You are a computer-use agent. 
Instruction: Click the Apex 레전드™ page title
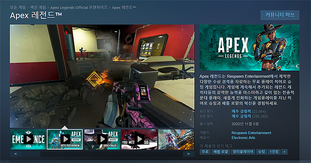coord(36,15)
